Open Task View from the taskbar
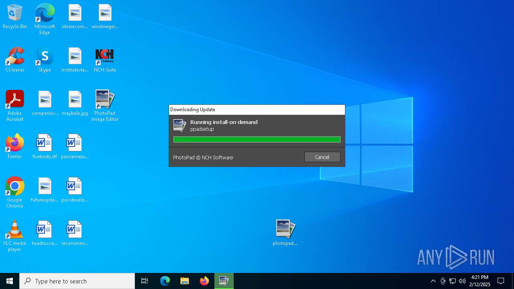Screen dimensions: 514x289 (145, 281)
